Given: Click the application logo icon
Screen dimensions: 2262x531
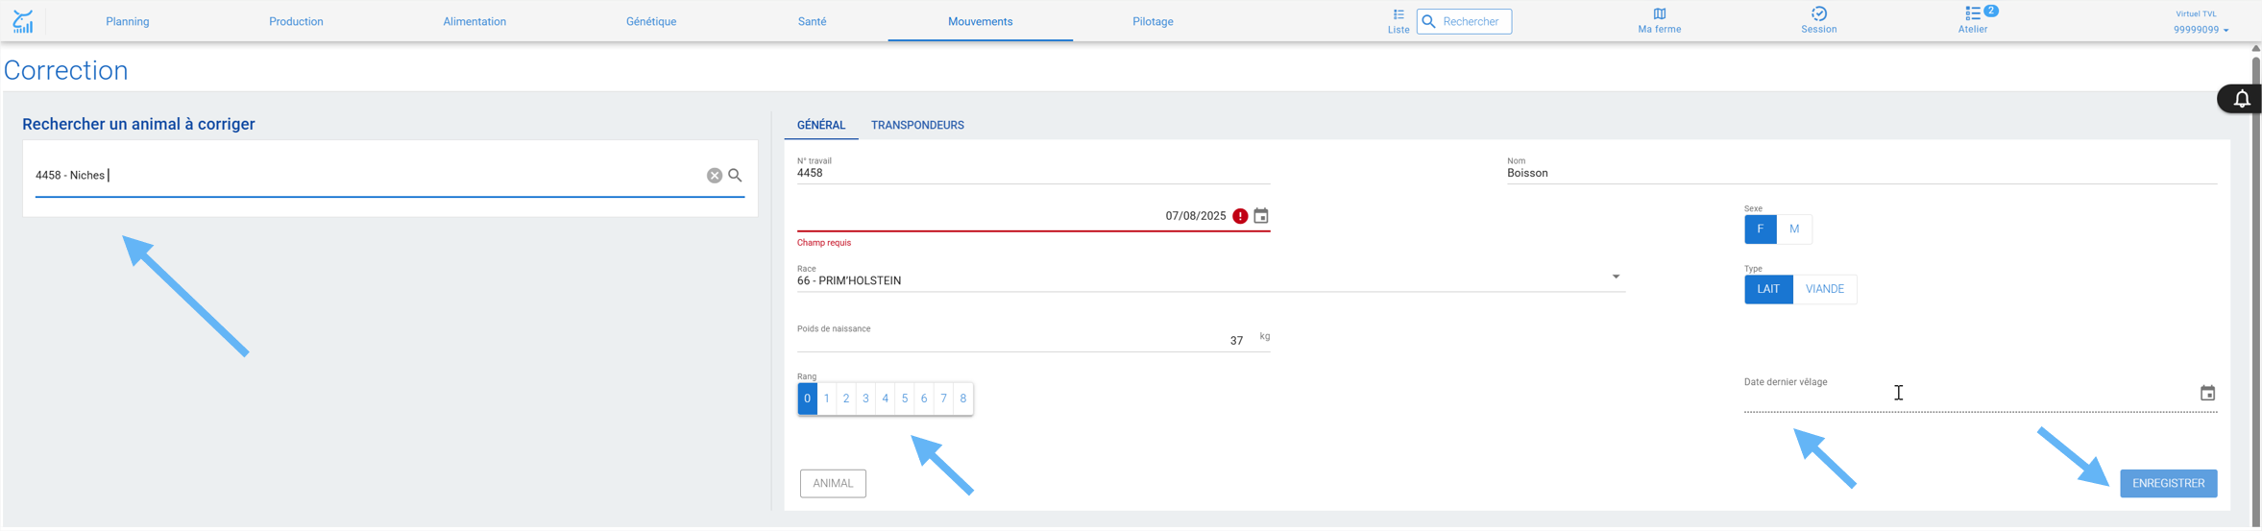Looking at the screenshot, I should 23,21.
